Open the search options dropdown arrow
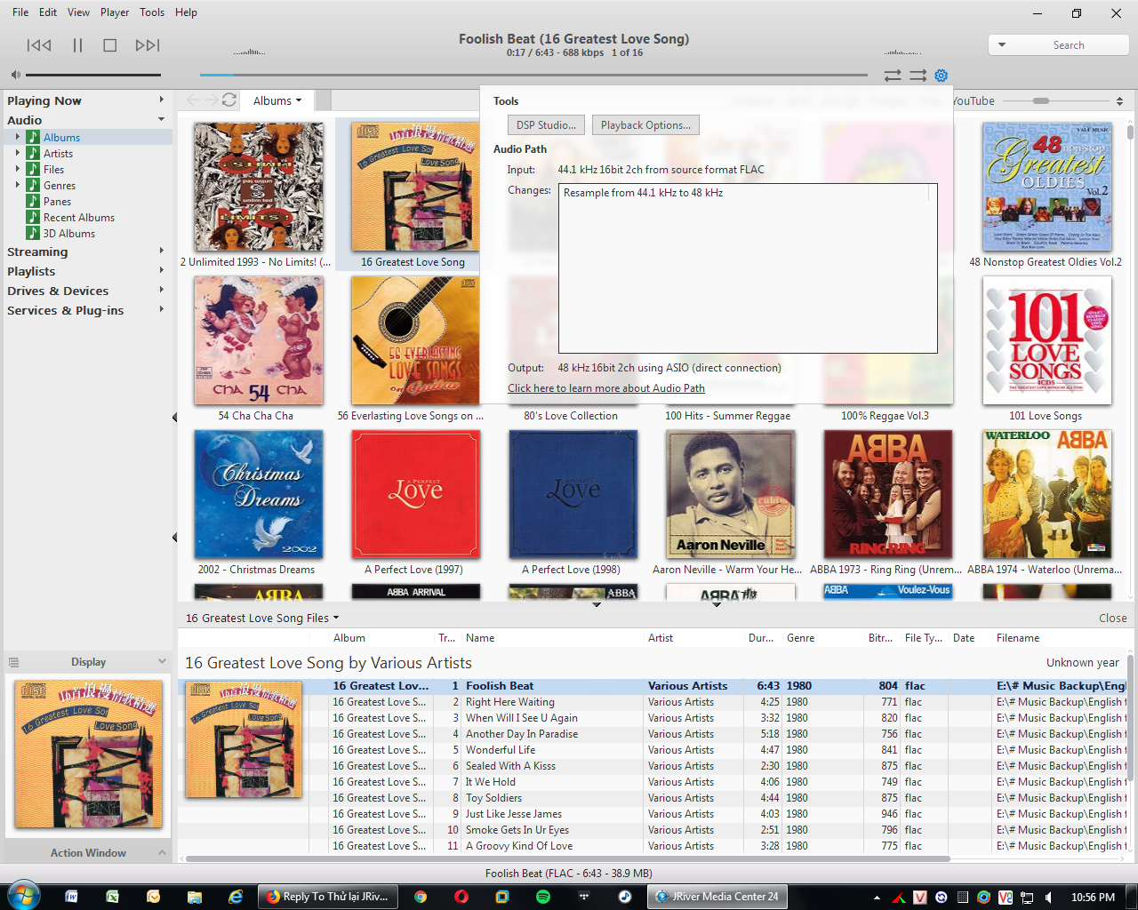Viewport: 1138px width, 910px height. coord(1002,44)
